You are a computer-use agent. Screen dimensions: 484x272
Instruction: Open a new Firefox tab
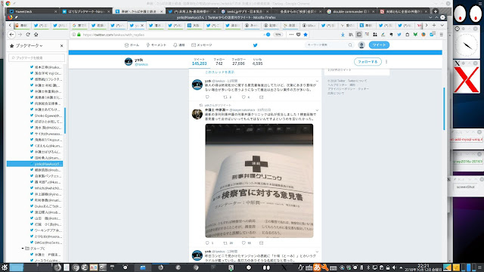tap(433, 25)
